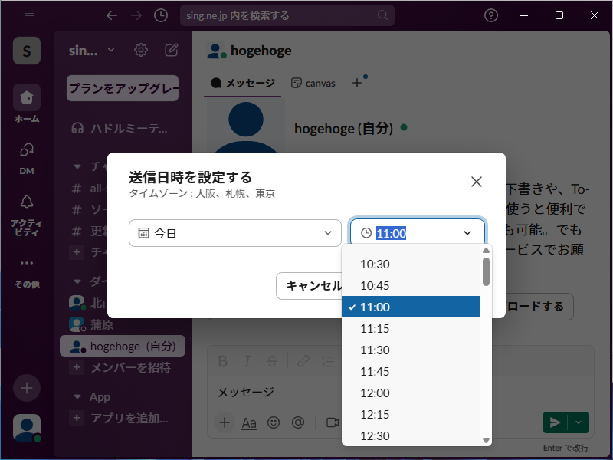Open ハドルミーティング headphones item
Viewport: 613px width, 460px height.
click(122, 128)
